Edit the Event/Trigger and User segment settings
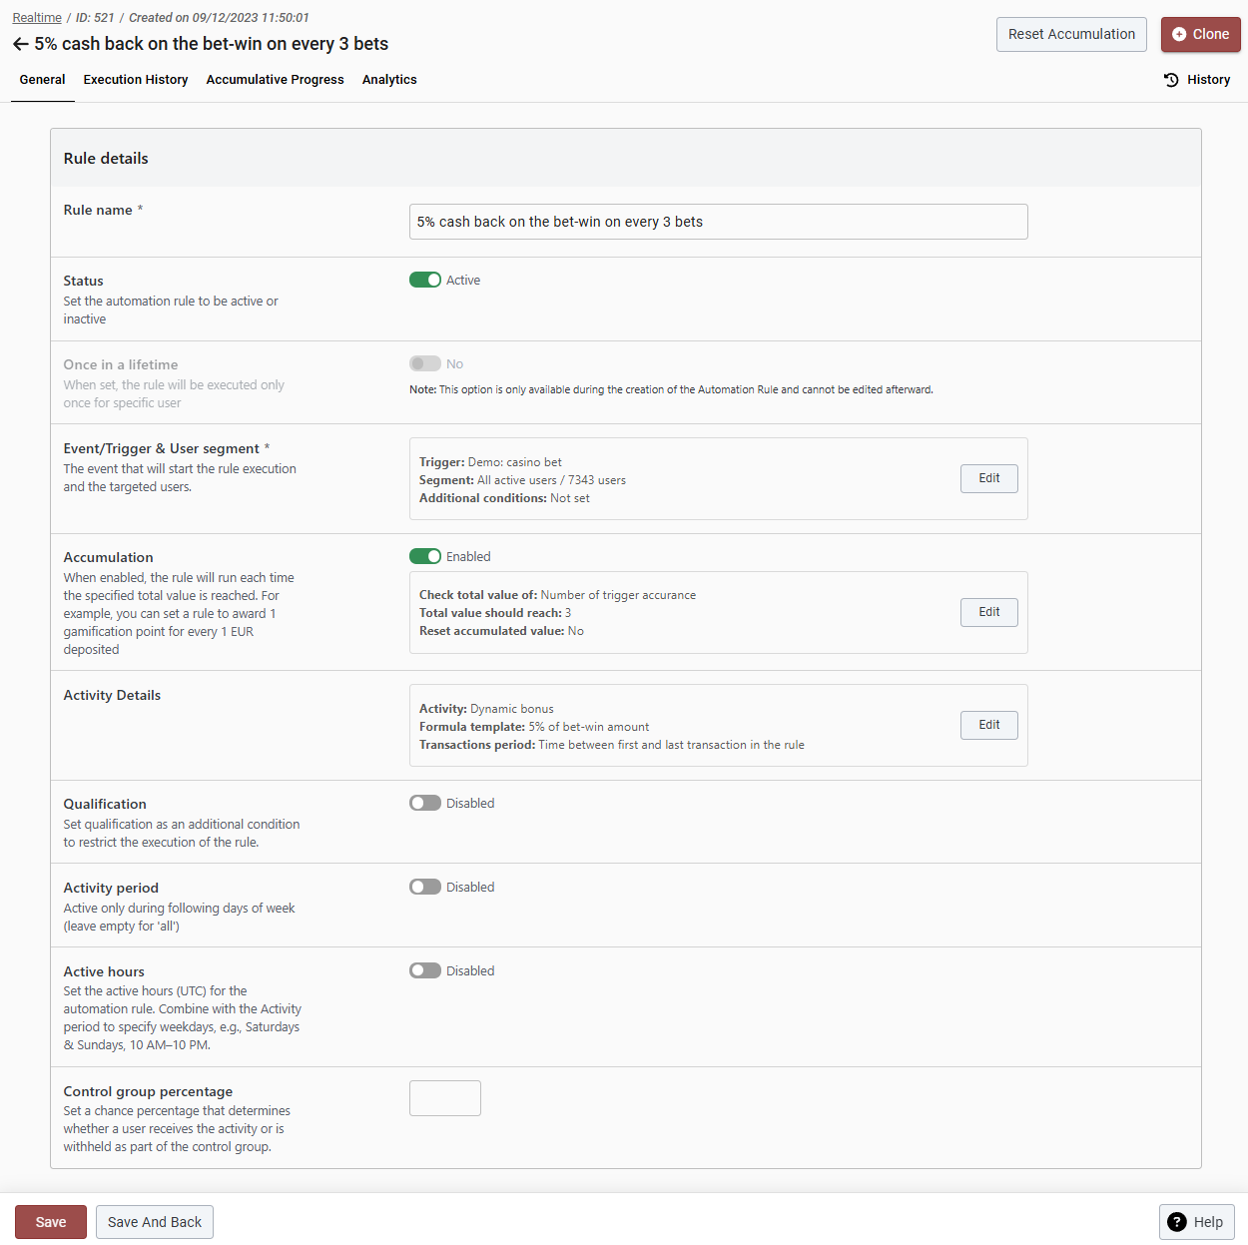This screenshot has width=1248, height=1245. point(988,478)
